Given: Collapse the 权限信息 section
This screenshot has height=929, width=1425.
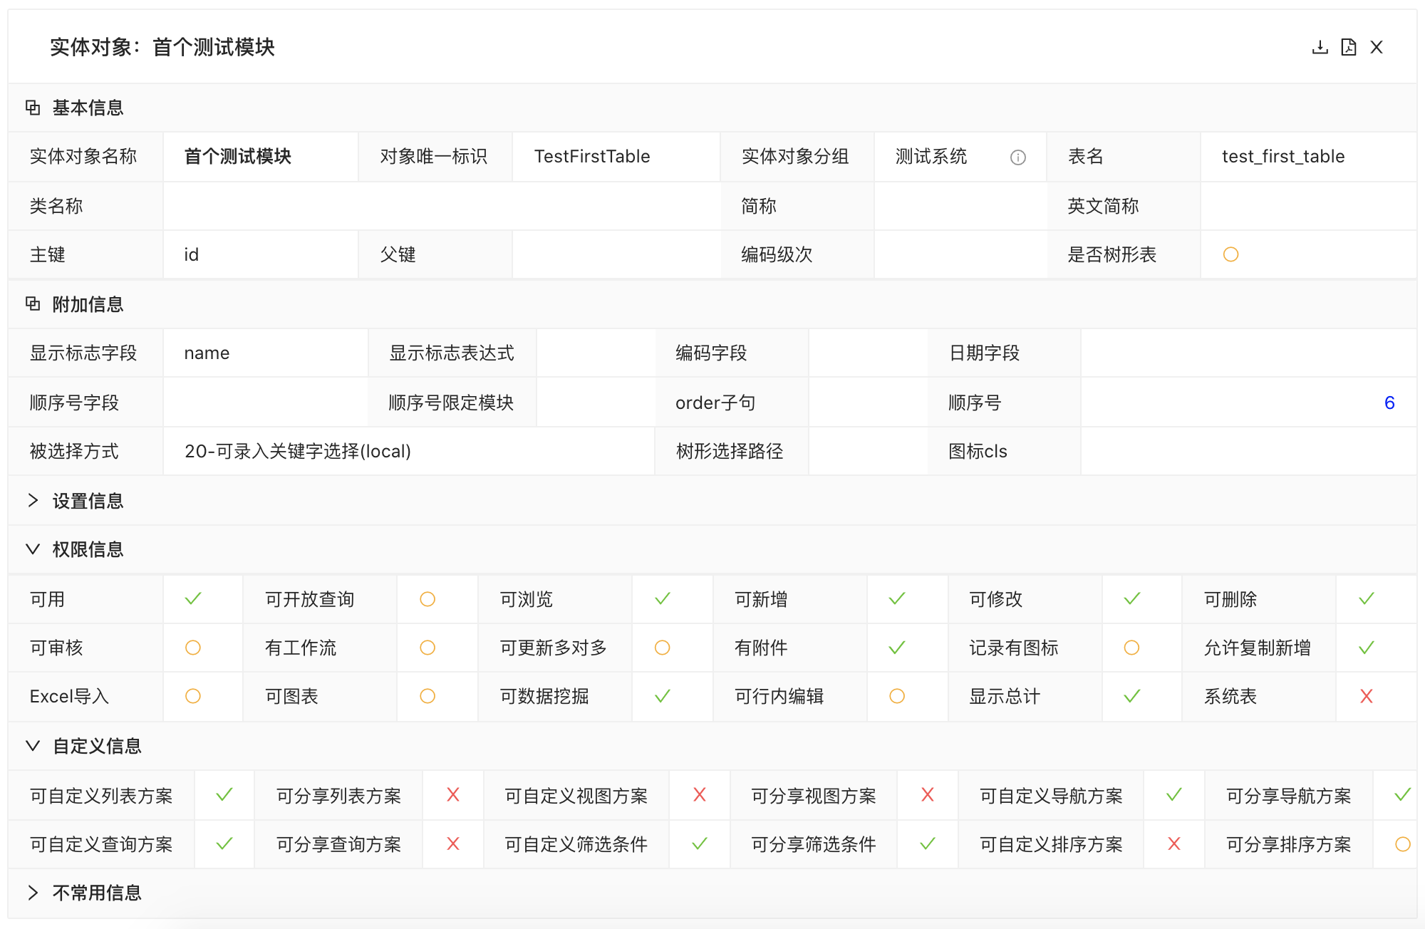Looking at the screenshot, I should (x=33, y=549).
